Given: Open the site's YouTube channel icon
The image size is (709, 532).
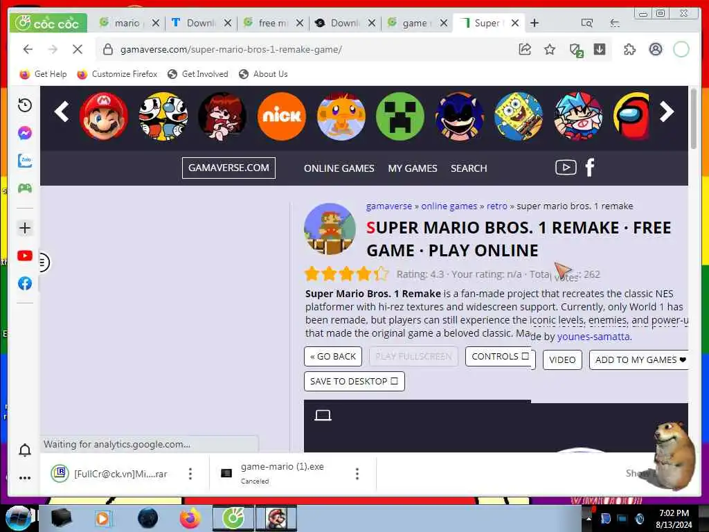Looking at the screenshot, I should [x=566, y=168].
